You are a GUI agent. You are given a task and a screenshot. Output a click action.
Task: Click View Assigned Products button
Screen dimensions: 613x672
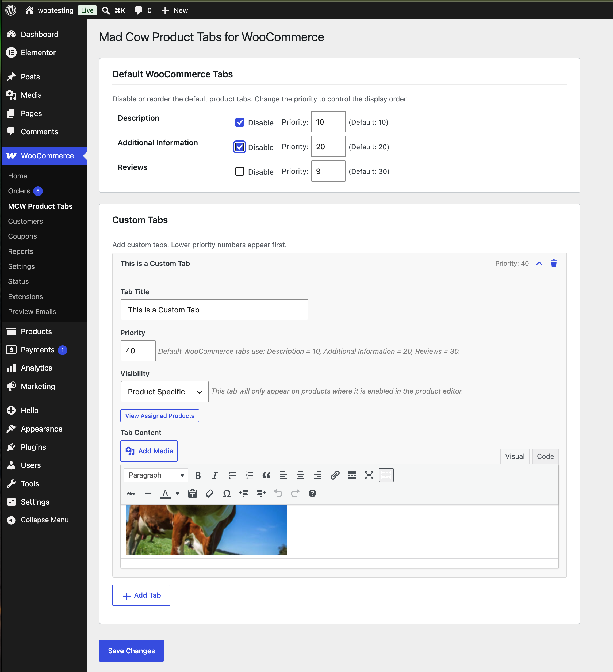[x=160, y=416]
